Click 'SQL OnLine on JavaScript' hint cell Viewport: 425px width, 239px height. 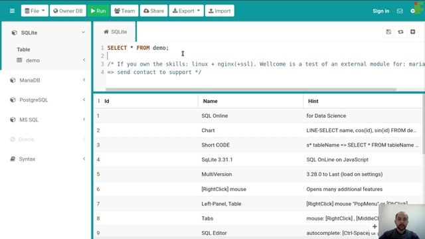tap(337, 159)
